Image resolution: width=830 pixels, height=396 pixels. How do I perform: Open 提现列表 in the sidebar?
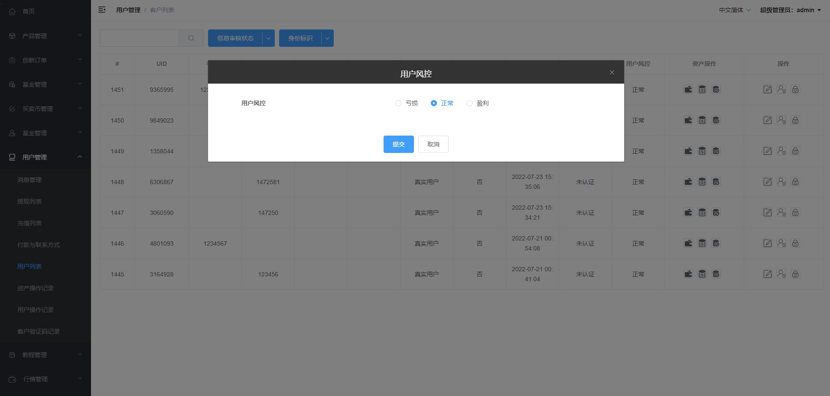pyautogui.click(x=29, y=201)
